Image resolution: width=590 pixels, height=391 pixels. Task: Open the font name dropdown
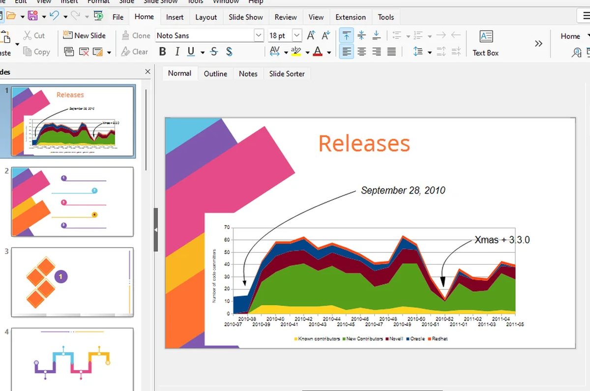pyautogui.click(x=259, y=35)
